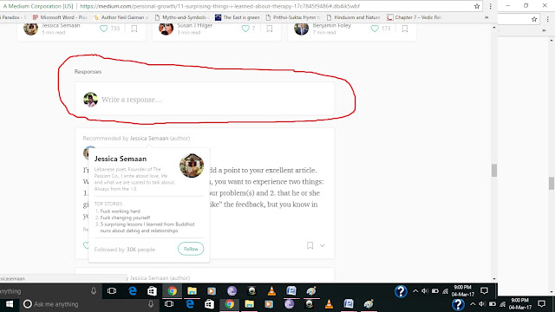Viewport: 555px width, 312px height.
Task: Click the volume icon in the bottom taskbar tray
Action: [x=482, y=304]
